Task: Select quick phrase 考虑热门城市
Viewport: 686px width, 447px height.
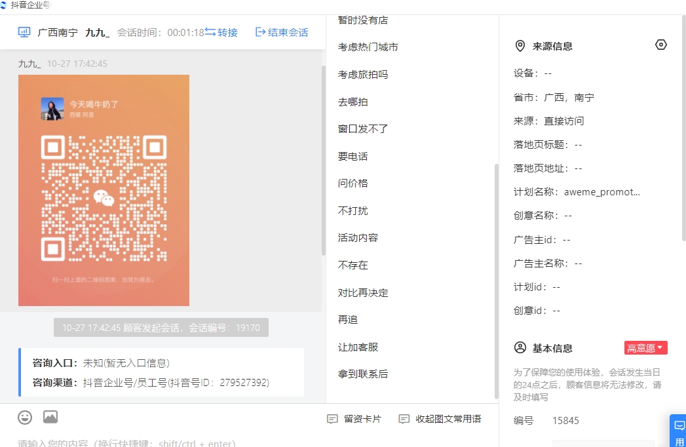Action: point(368,47)
